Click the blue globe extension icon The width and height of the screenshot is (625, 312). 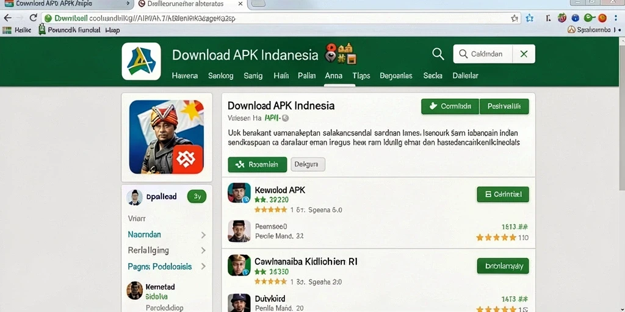pyautogui.click(x=575, y=18)
